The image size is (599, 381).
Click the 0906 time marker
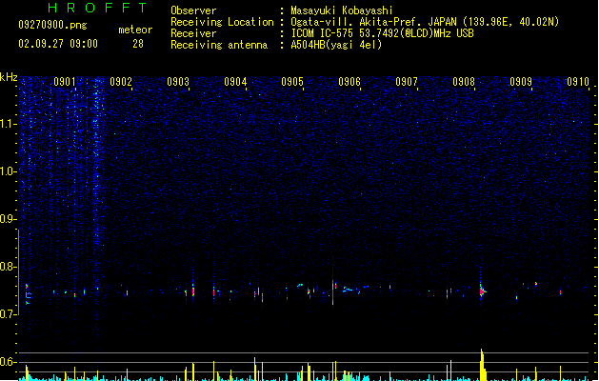(349, 82)
